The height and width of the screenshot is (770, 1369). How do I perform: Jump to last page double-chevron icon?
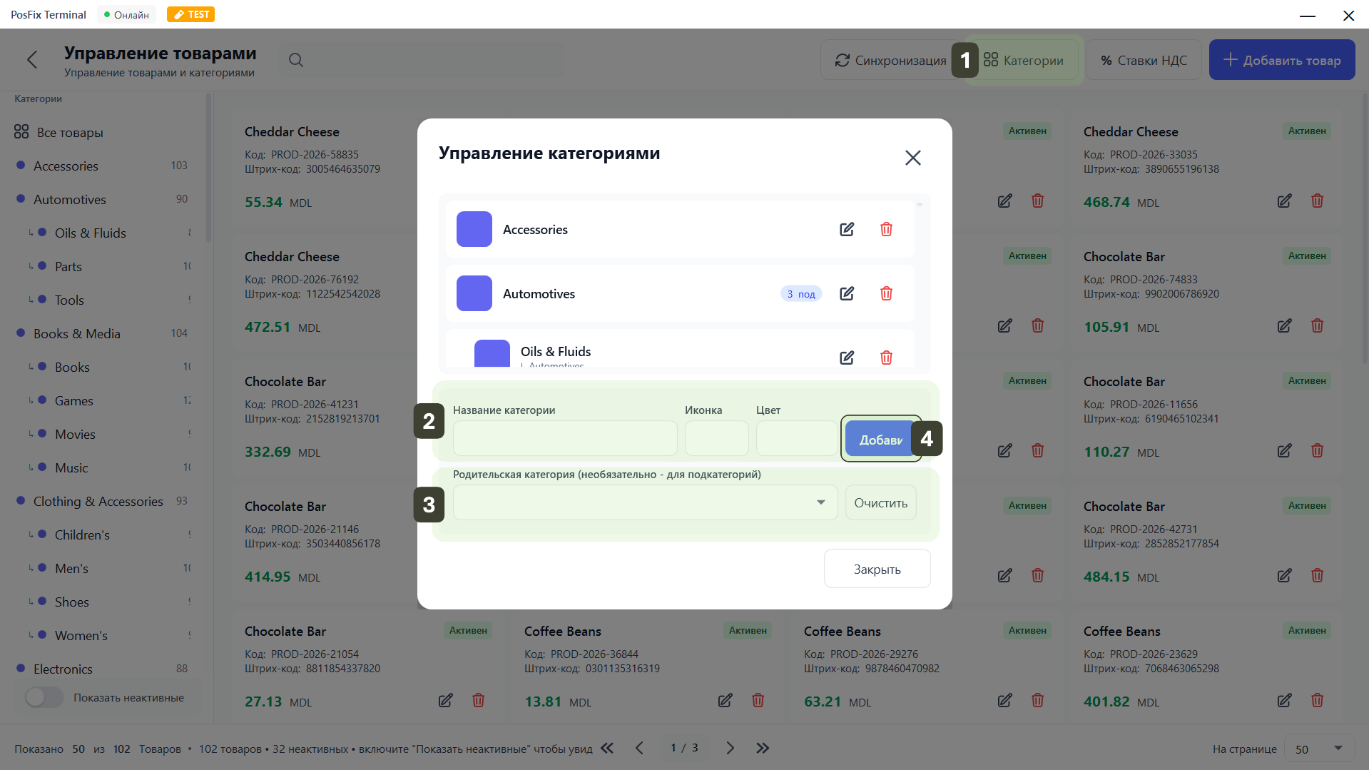[763, 748]
